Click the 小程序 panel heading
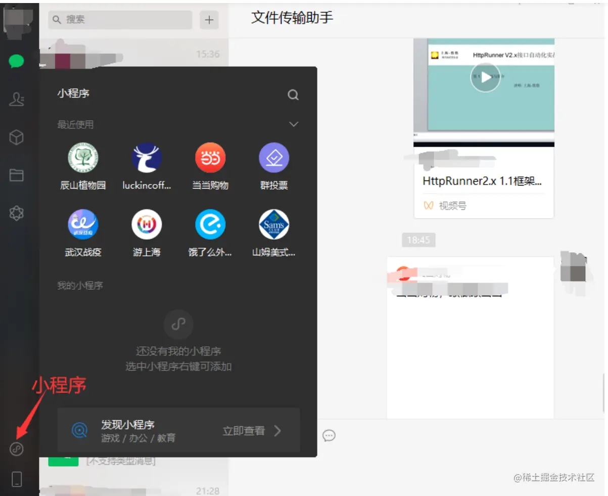 coord(73,94)
